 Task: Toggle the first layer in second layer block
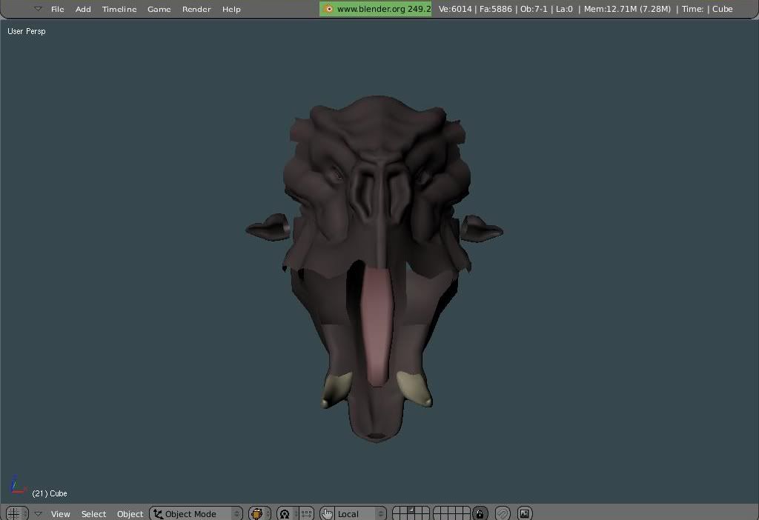[437, 510]
